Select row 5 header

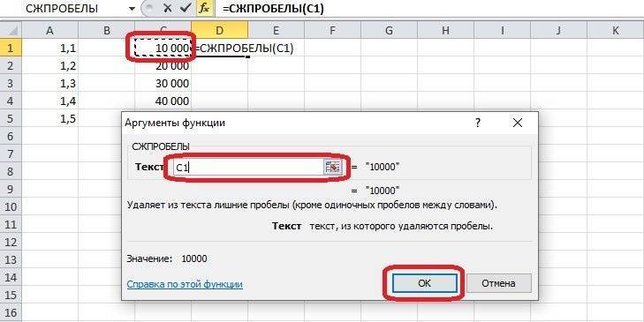11,119
